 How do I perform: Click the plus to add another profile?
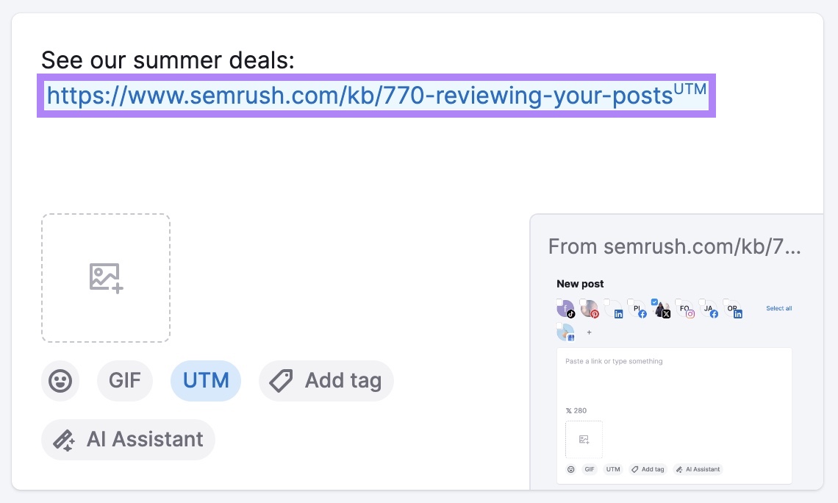(589, 332)
